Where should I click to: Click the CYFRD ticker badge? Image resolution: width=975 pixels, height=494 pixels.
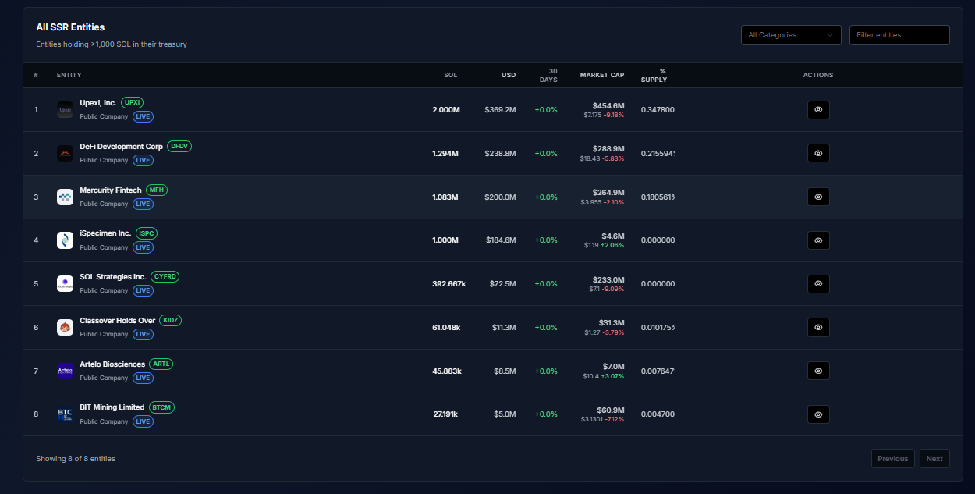click(165, 277)
